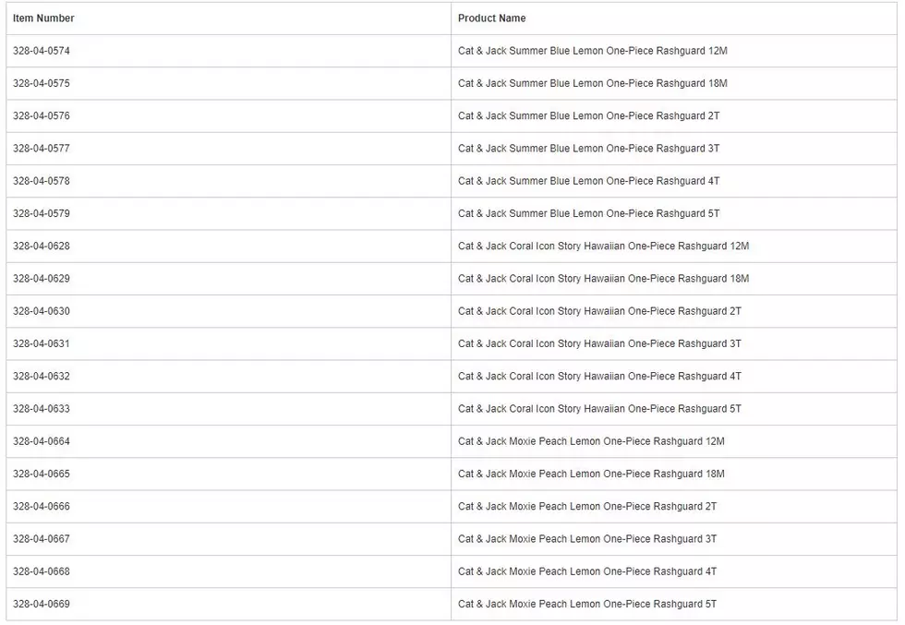Click Coral Icon Story Hawaiian Rashguard 4T
This screenshot has height=625, width=905.
coord(599,377)
